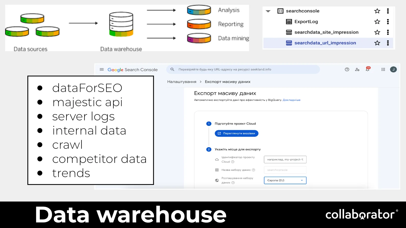The image size is (406, 228).
Task: Focus the dataset name field searchconsole
Action: (285, 170)
